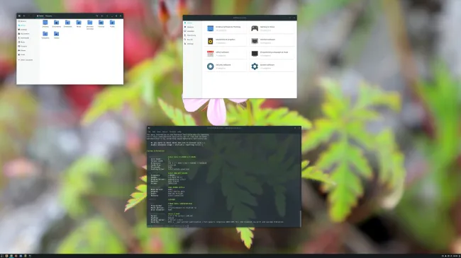Open the Downloads folder icon
Viewport: 461px width, 258px height.
(x=67, y=23)
